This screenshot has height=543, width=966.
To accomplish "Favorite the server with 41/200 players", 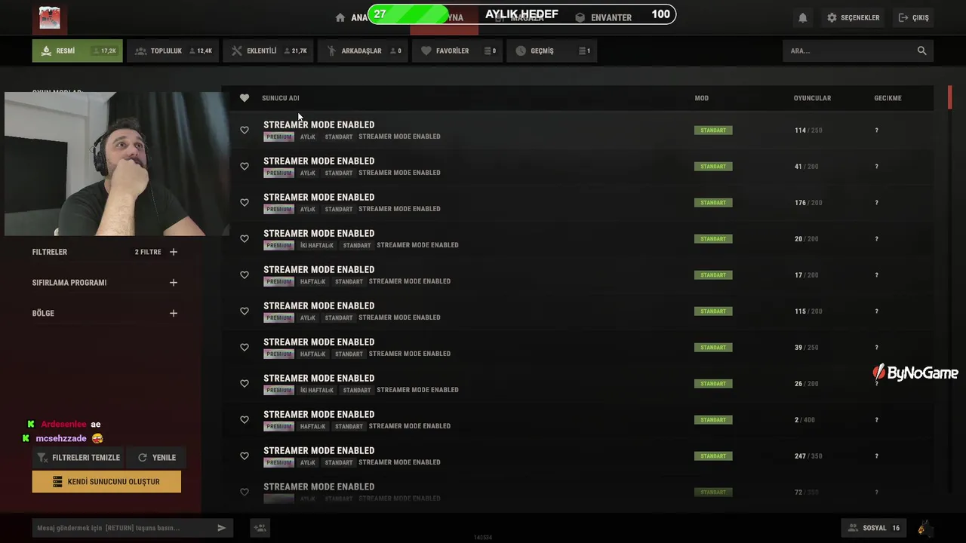I will [245, 167].
